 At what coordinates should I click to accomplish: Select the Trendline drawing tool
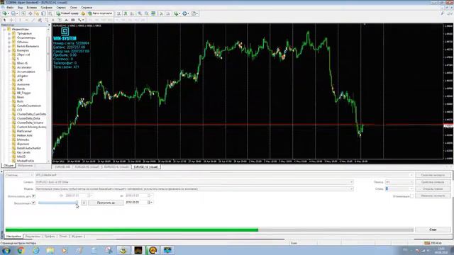pos(33,20)
